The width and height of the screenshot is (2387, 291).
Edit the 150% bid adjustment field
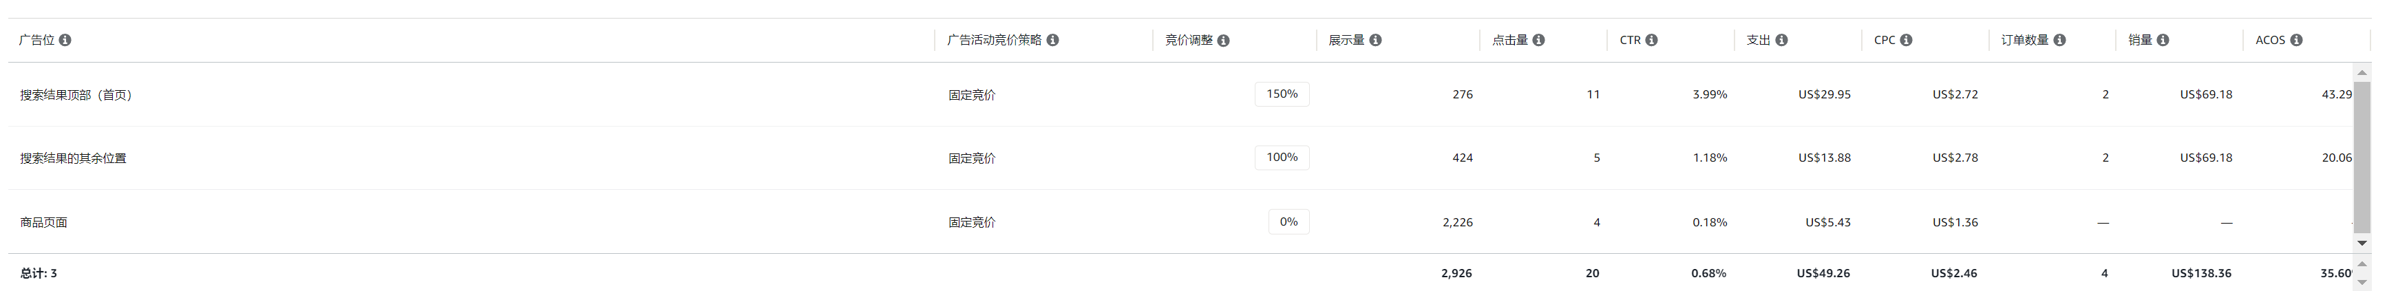(x=1282, y=94)
